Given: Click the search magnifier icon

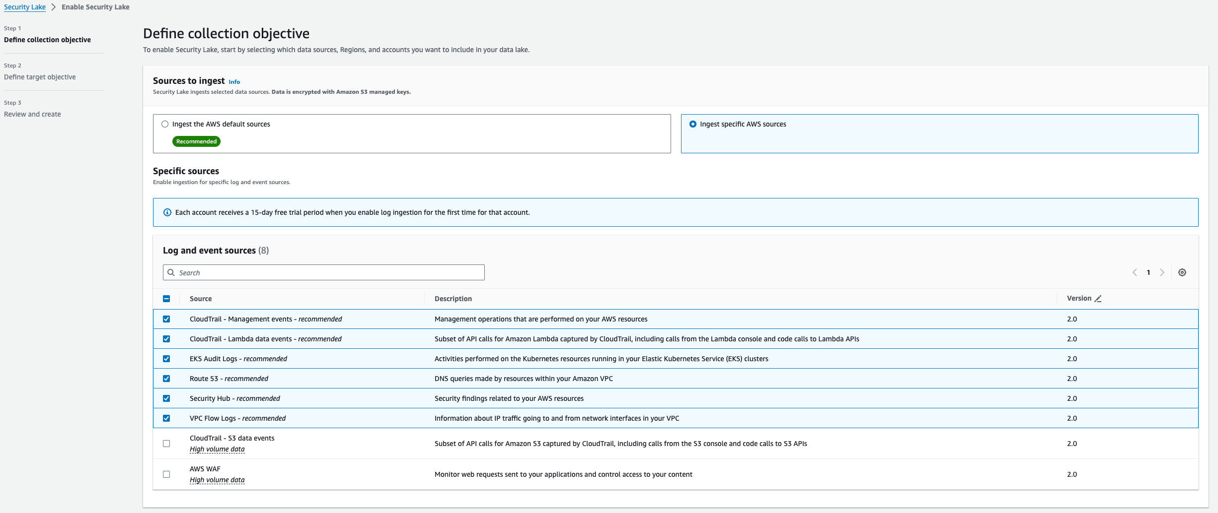Looking at the screenshot, I should pos(171,272).
